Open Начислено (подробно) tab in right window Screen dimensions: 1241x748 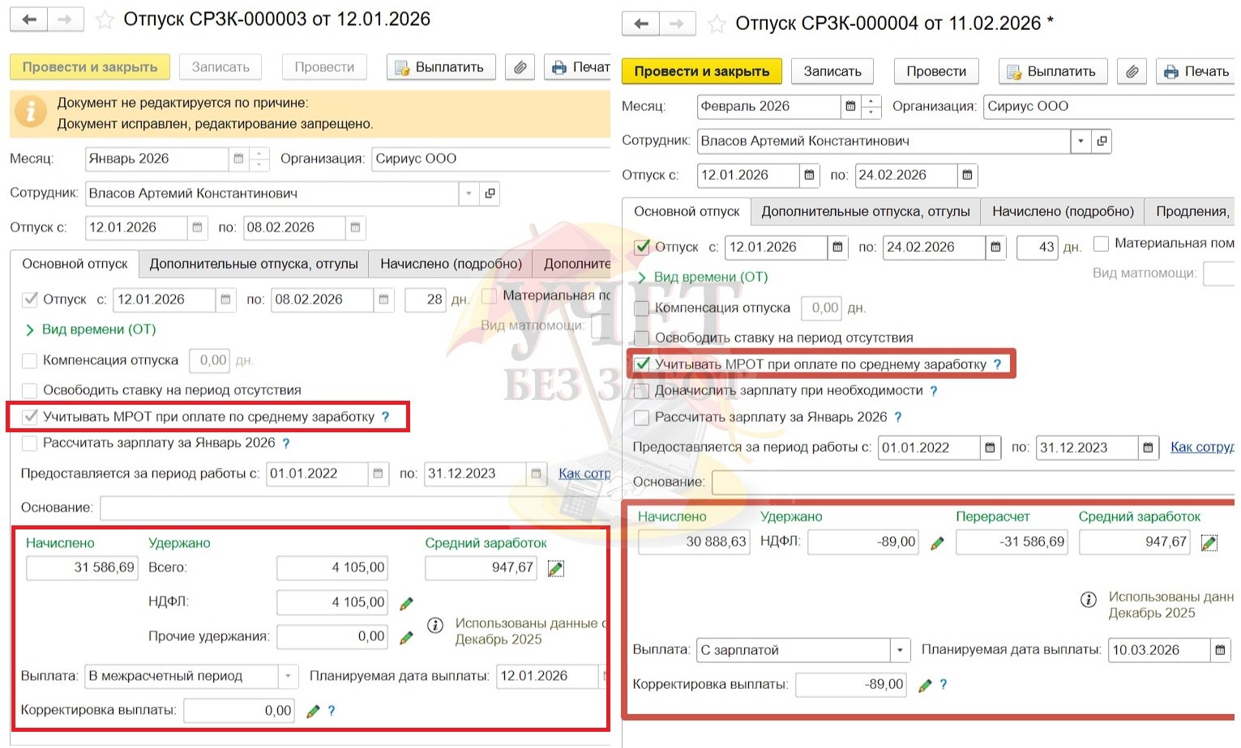[x=1063, y=211]
